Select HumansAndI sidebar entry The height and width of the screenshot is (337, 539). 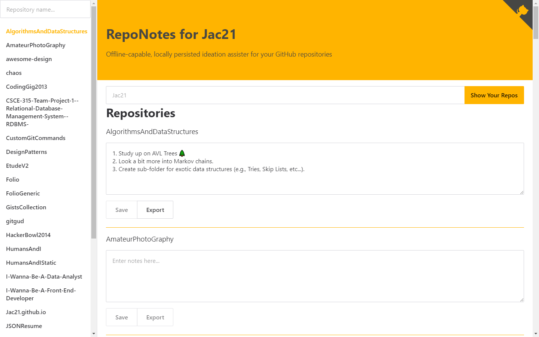coord(24,249)
